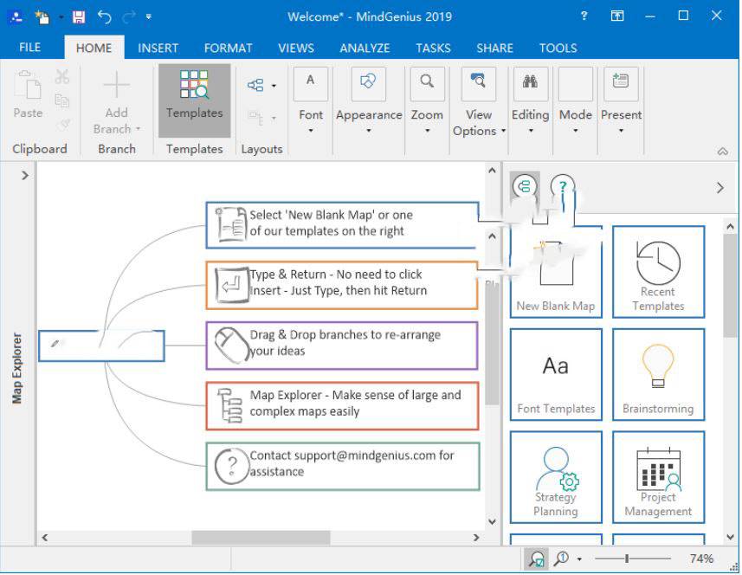
Task: Click the Help question mark in title bar
Action: point(584,16)
